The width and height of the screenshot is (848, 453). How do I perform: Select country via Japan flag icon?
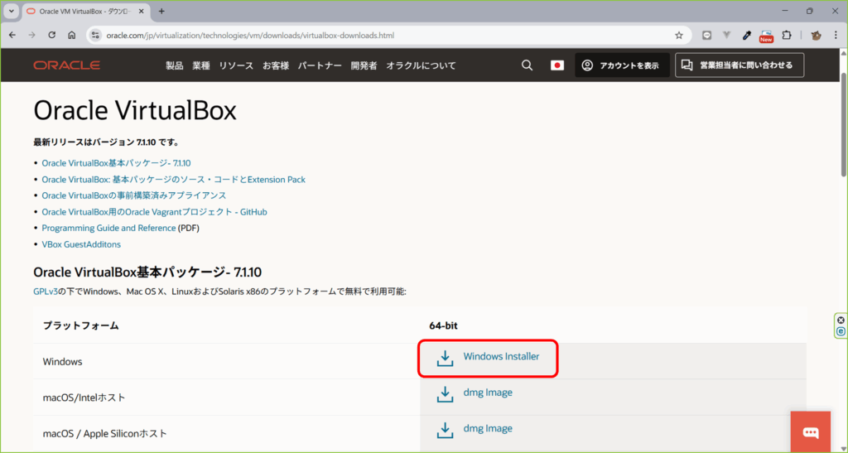pos(557,65)
